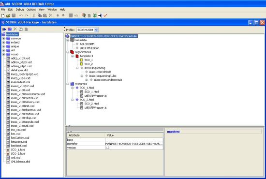
Task: Click the red checkmark validate icon
Action: (105, 15)
